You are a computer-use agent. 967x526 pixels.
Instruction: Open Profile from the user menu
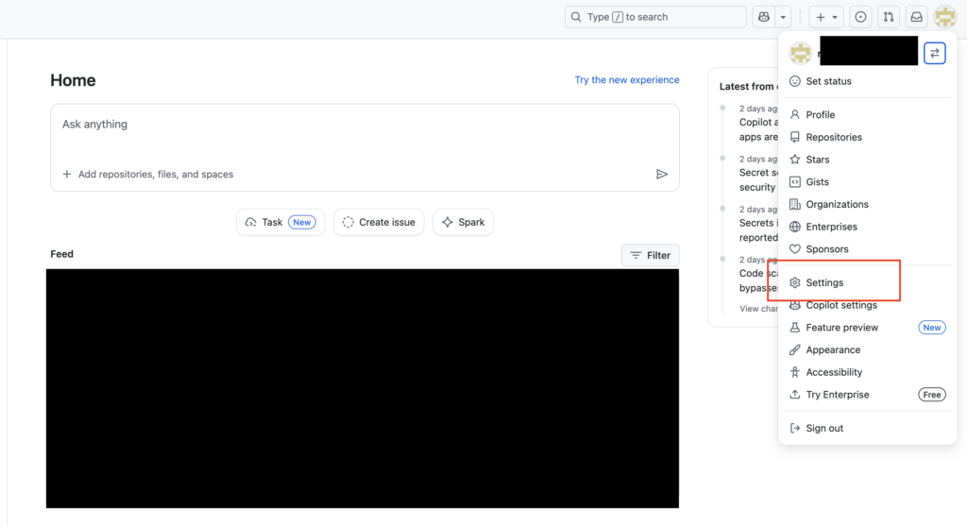(867, 114)
